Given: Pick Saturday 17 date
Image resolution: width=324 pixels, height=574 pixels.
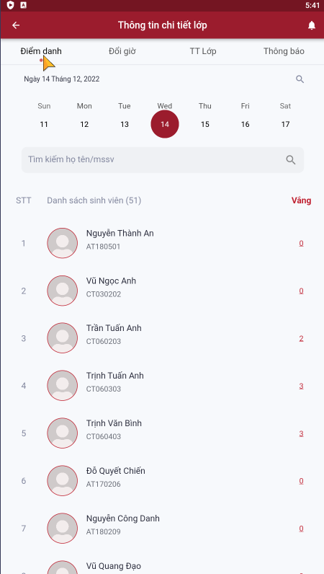Looking at the screenshot, I should click(285, 124).
